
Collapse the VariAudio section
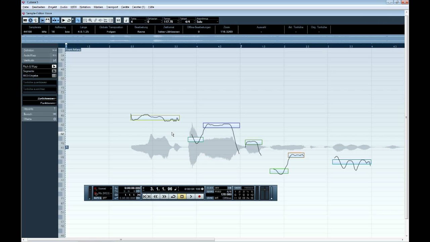tap(39, 61)
